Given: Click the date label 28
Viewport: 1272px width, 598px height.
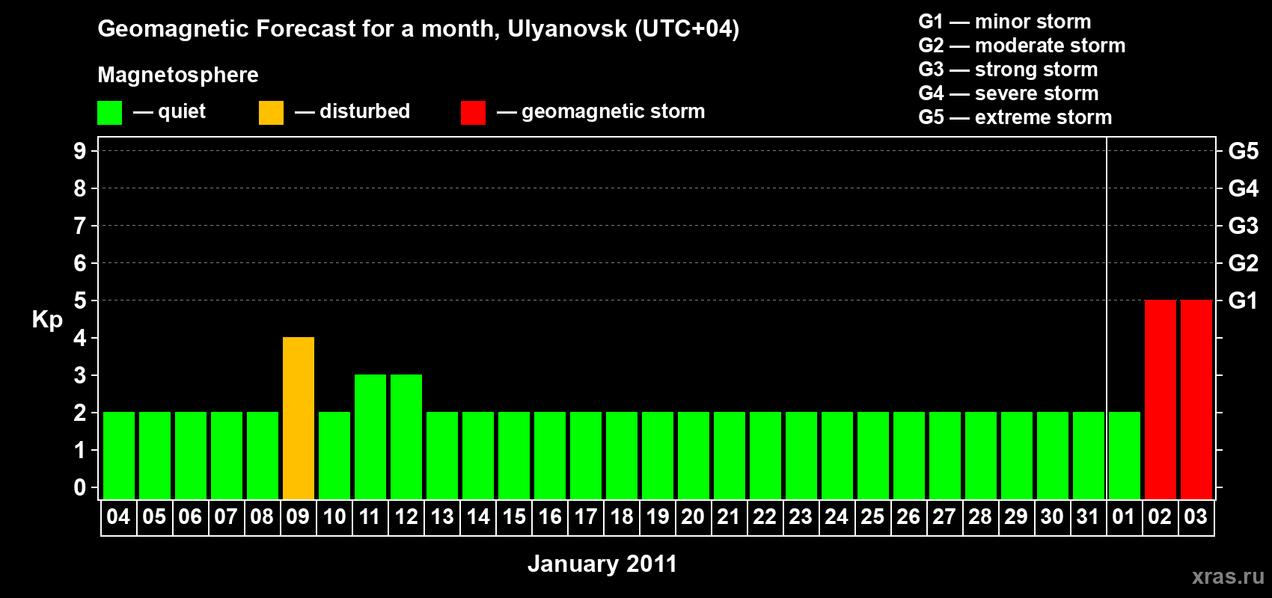Looking at the screenshot, I should [980, 517].
